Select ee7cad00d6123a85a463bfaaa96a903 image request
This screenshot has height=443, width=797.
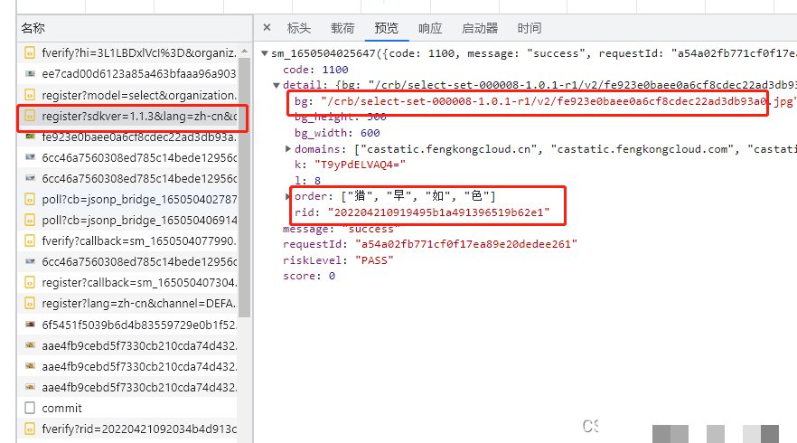127,74
